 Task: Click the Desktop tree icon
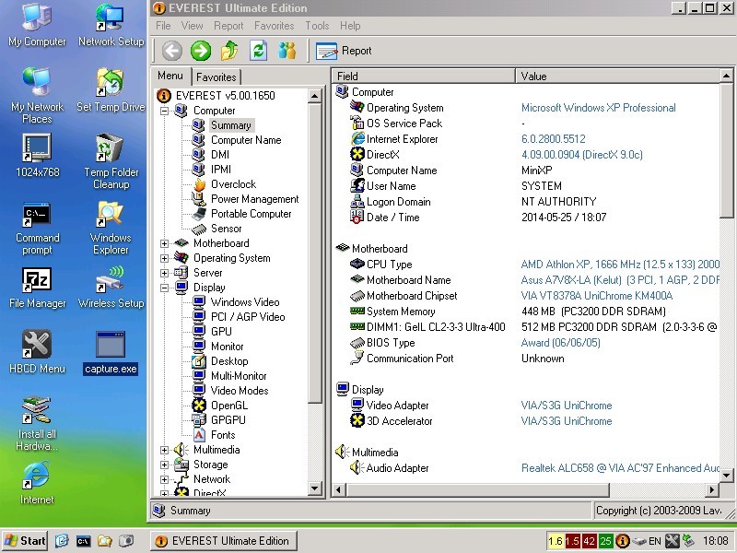[199, 361]
